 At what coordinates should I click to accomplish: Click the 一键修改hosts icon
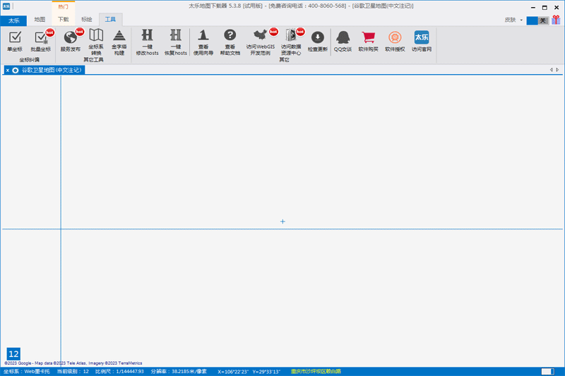[x=147, y=42]
